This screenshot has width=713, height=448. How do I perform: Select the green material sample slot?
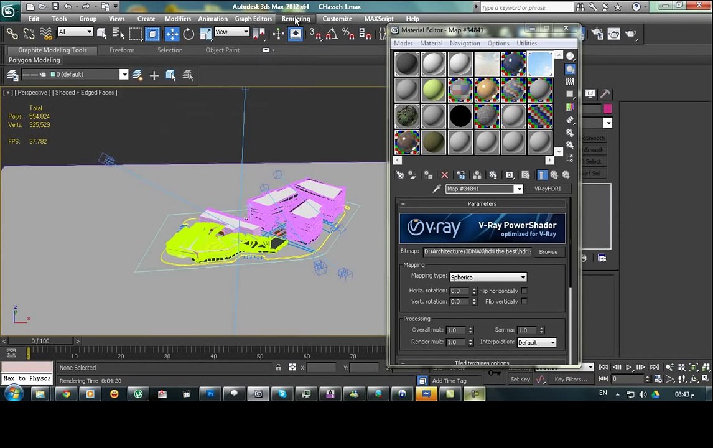(x=434, y=90)
